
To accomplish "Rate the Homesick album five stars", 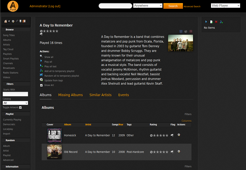I will pyautogui.click(x=167, y=135).
